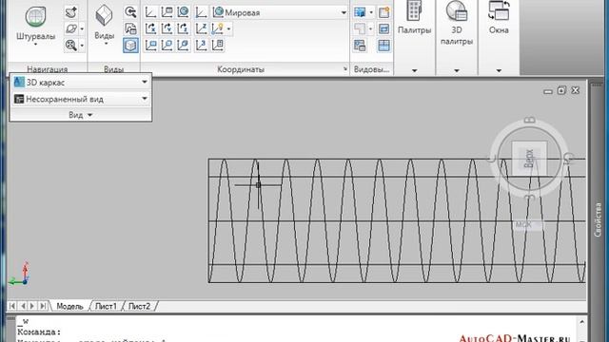Align UCS to view icon in third row
This screenshot has height=342, width=609.
click(150, 46)
